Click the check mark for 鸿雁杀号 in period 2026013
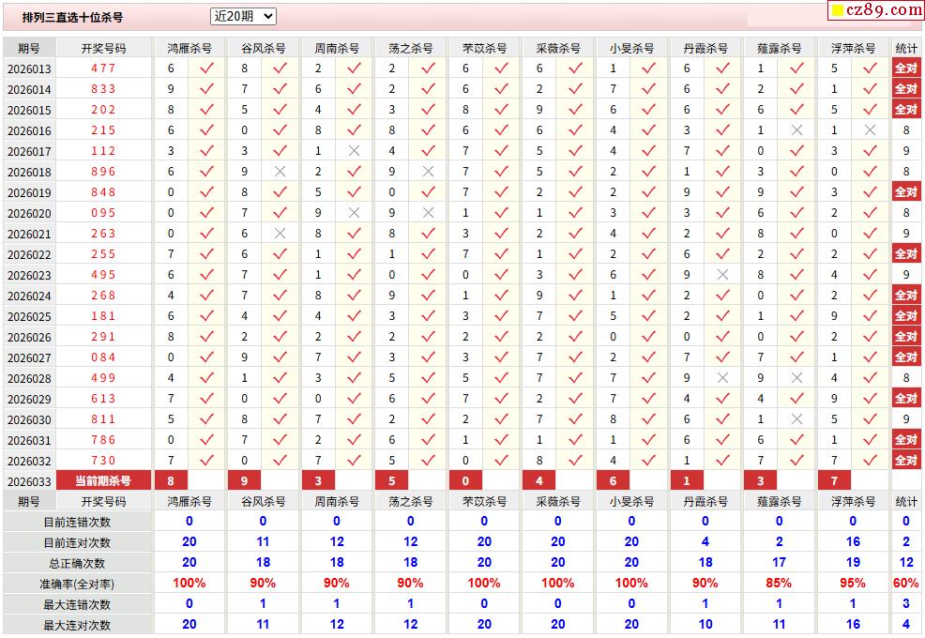 click(206, 68)
